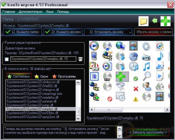Select the user person icon
This screenshot has height=140, width=175.
pyautogui.click(x=147, y=87)
